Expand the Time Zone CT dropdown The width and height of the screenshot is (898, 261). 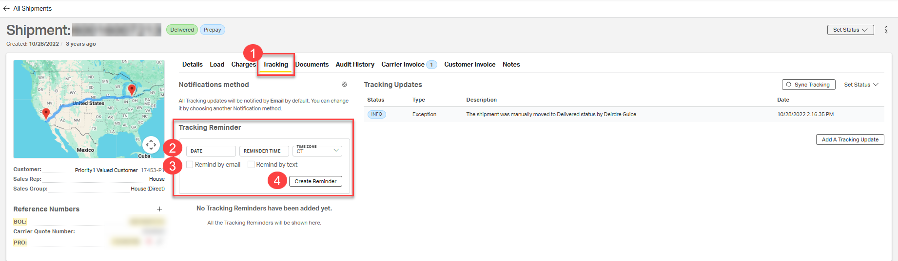click(317, 151)
